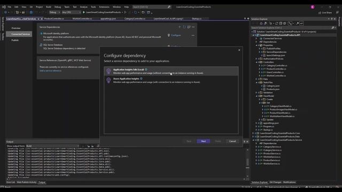342x192 pixels.
Task: Collapse the StaticFiles folder in Solution Explorer
Action: [256, 83]
